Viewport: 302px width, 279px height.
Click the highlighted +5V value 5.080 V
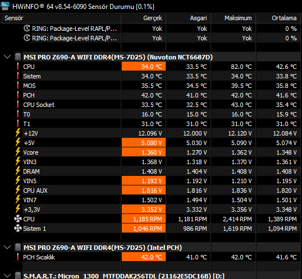click(144, 143)
